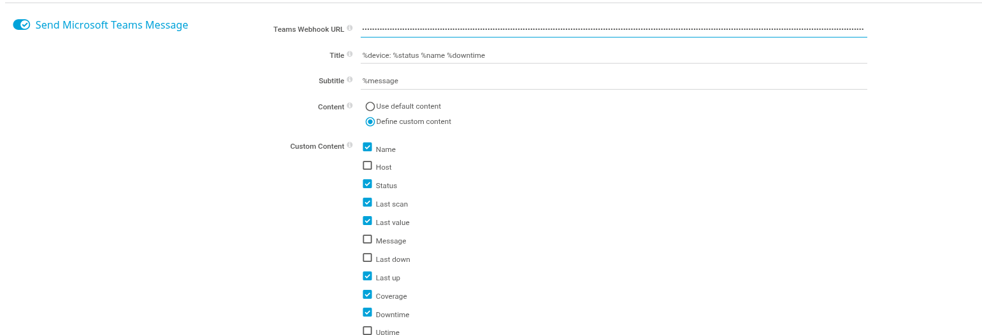The height and width of the screenshot is (335, 982).
Task: Select Define custom content radio button
Action: pyautogui.click(x=370, y=122)
